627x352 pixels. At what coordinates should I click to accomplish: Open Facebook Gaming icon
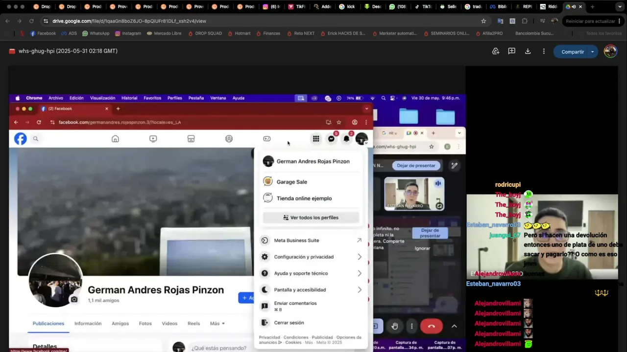[267, 139]
